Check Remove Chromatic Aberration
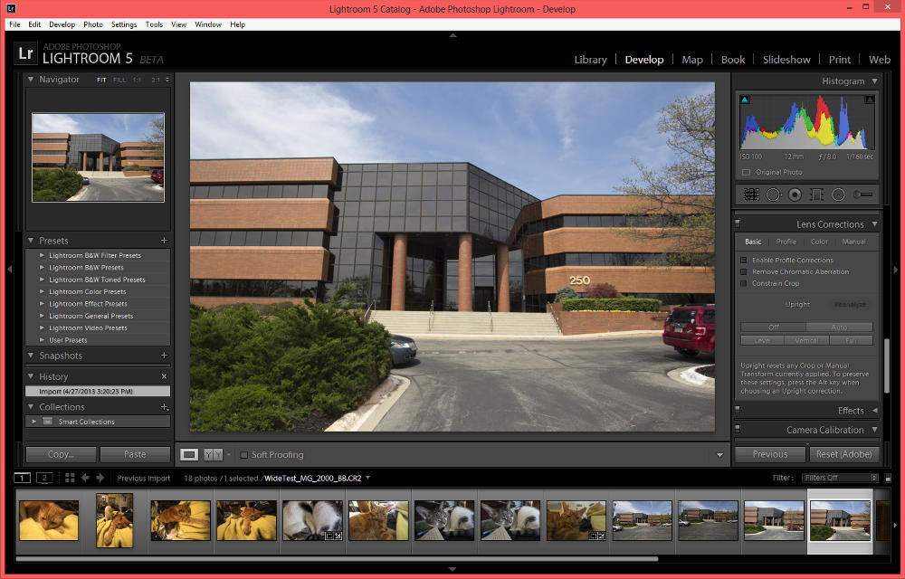This screenshot has width=905, height=579. [x=743, y=271]
